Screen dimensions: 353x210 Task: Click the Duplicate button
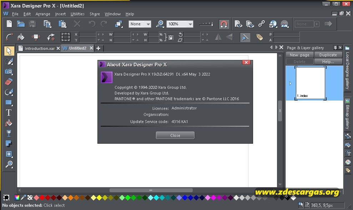point(328,55)
